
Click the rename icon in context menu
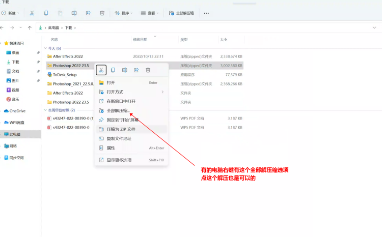[x=124, y=70]
